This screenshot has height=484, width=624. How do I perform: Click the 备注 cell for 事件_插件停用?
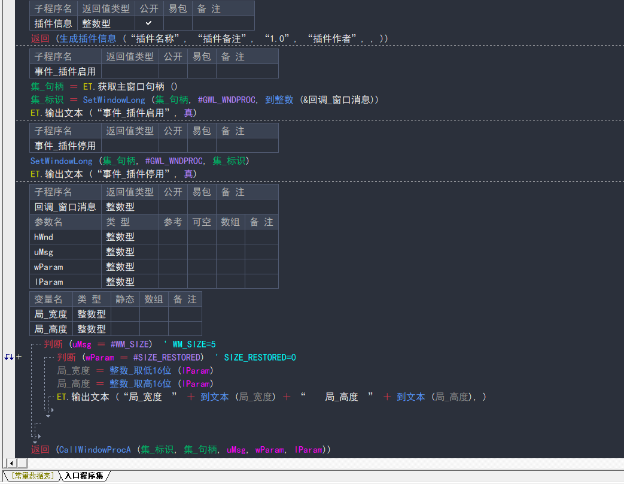pos(247,146)
